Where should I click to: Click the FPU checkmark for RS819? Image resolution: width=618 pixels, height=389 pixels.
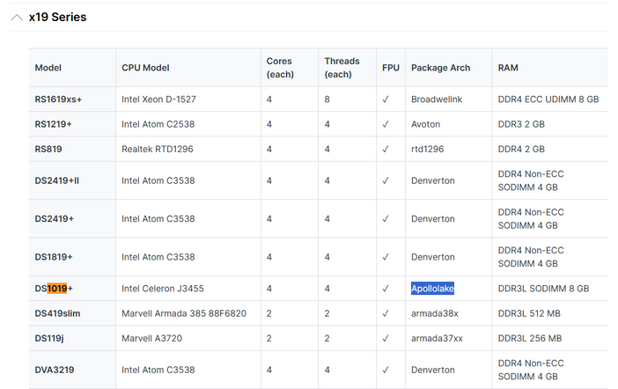coord(386,149)
